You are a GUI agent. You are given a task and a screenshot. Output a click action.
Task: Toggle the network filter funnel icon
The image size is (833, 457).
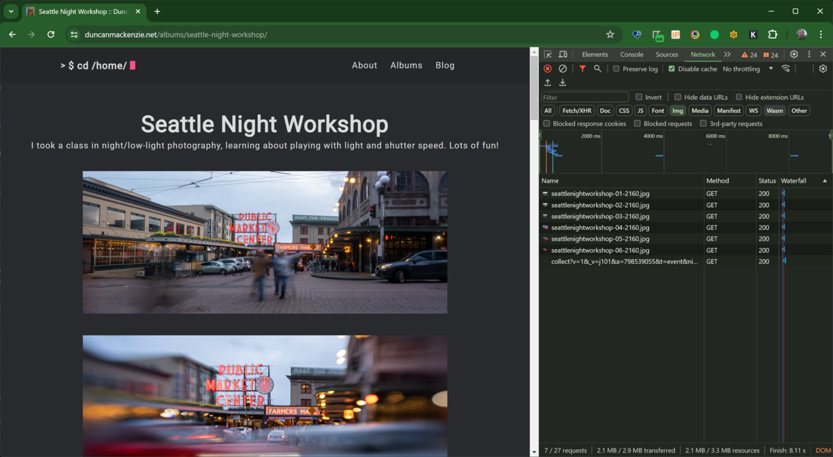click(582, 69)
